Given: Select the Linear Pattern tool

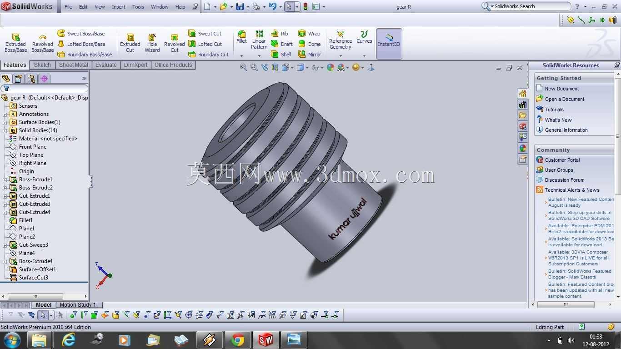Looking at the screenshot, I should pos(259,40).
